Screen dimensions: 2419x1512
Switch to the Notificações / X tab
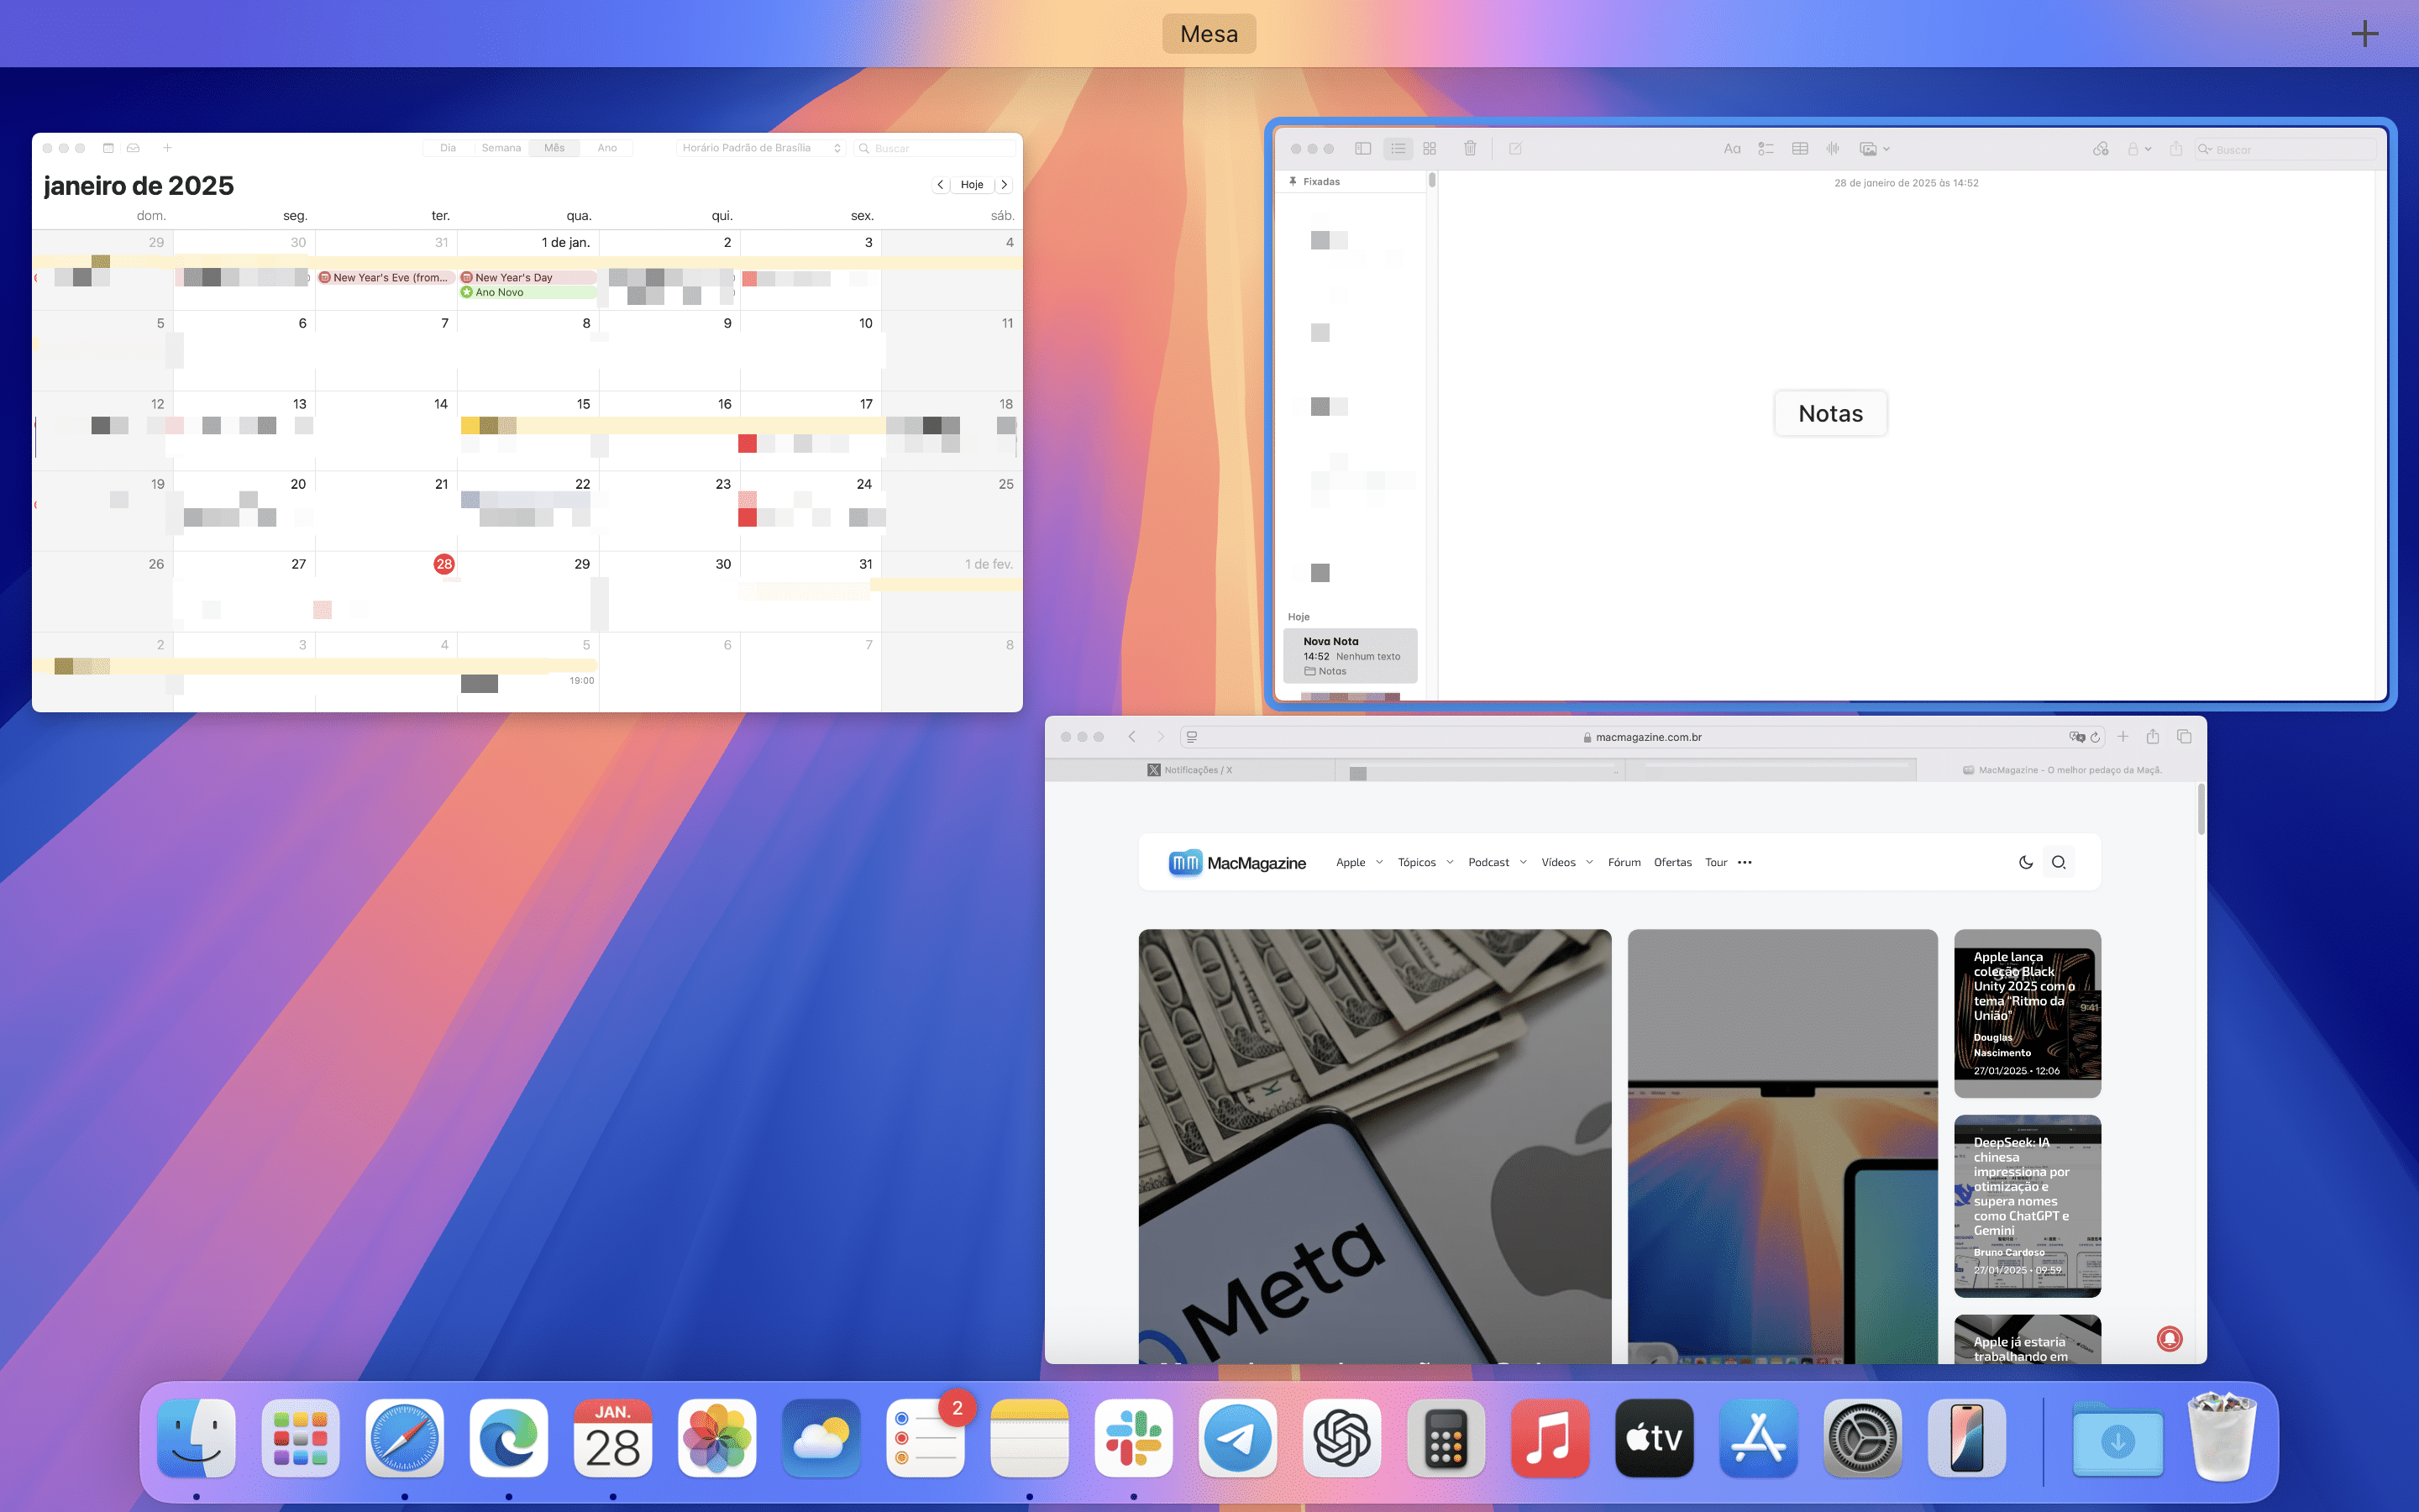click(x=1189, y=770)
